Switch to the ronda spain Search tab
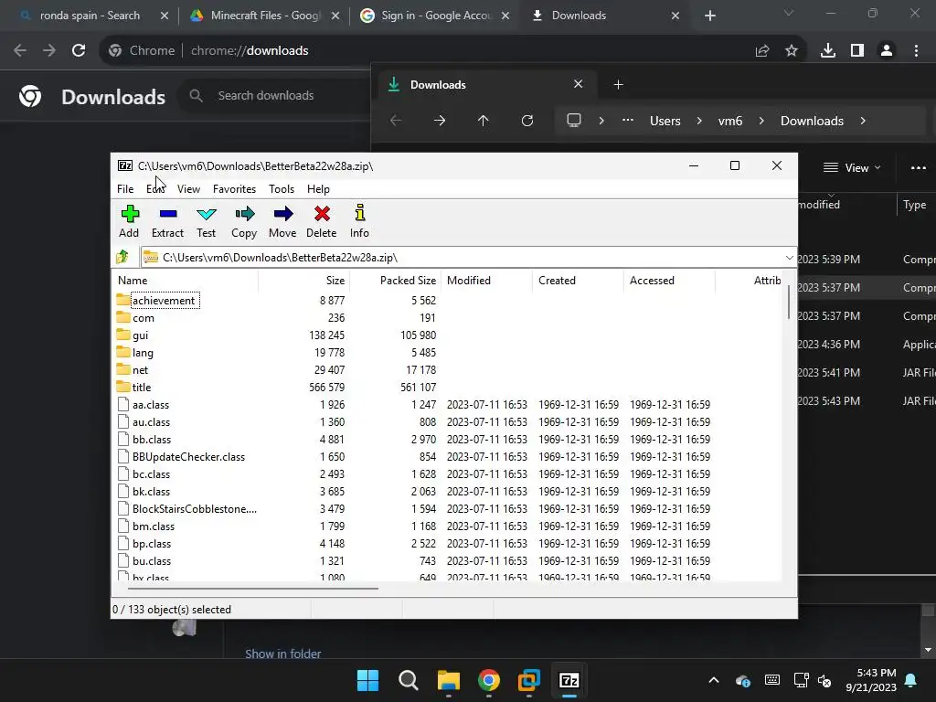This screenshot has height=702, width=936. click(x=90, y=16)
